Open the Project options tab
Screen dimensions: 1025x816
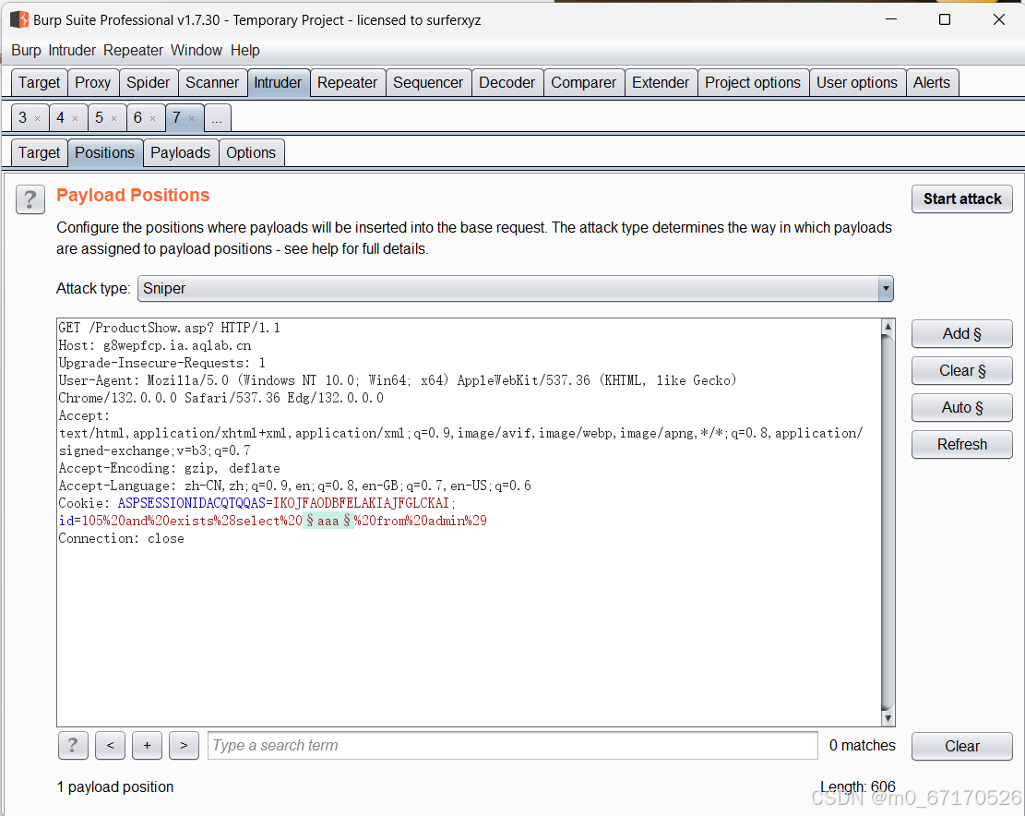753,82
